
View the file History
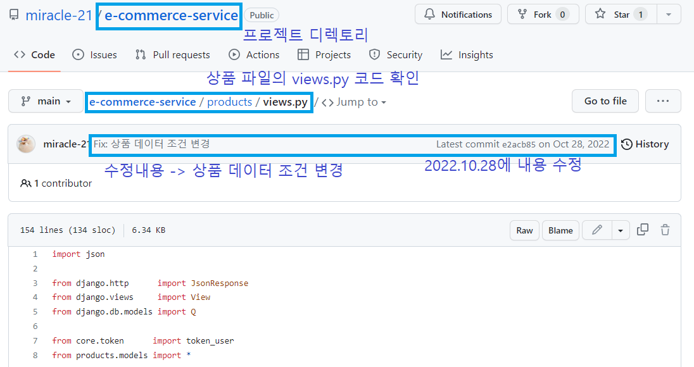point(645,144)
